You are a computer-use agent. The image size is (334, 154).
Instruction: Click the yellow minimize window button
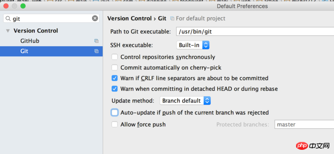[15, 6]
